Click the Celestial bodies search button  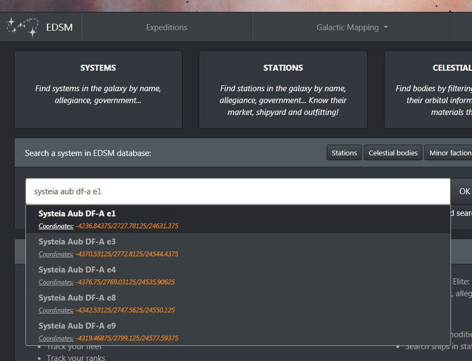pos(393,153)
